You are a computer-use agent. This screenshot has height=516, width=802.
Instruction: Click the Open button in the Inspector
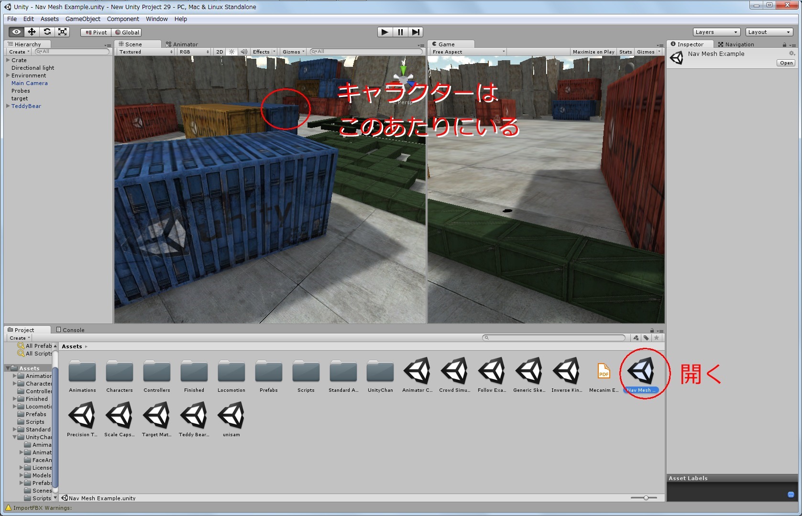tap(786, 63)
